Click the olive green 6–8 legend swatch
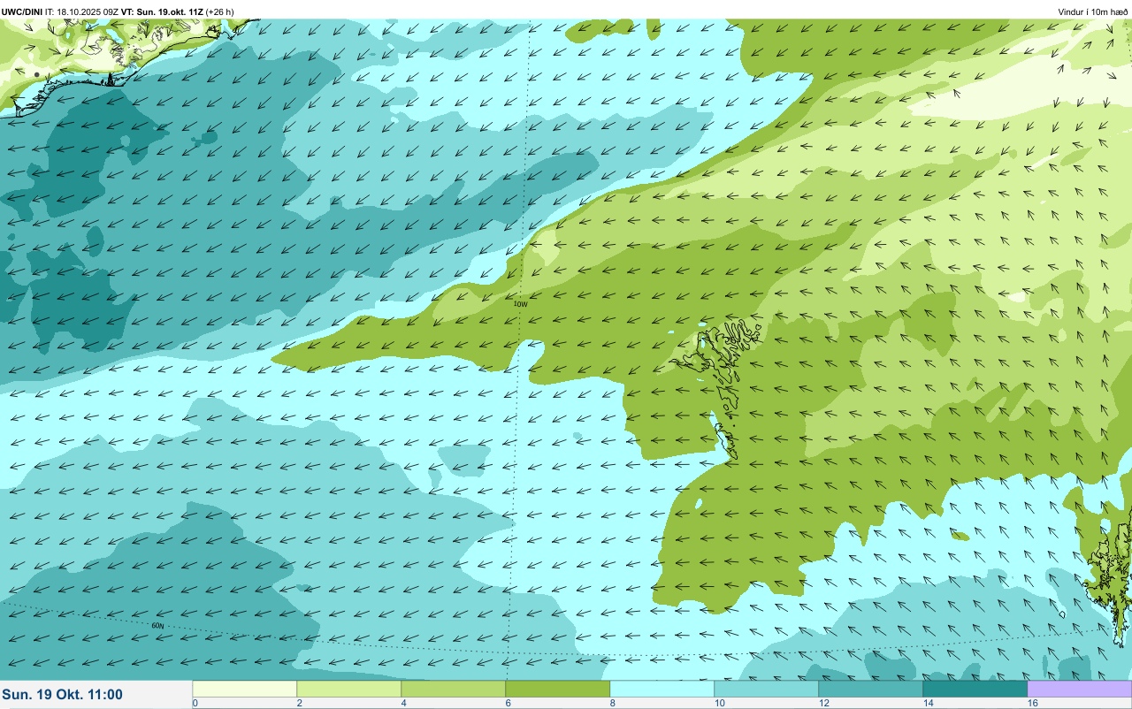The width and height of the screenshot is (1132, 709). (x=557, y=689)
